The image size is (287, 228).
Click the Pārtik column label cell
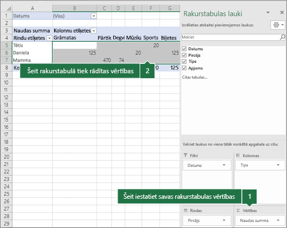pos(104,38)
